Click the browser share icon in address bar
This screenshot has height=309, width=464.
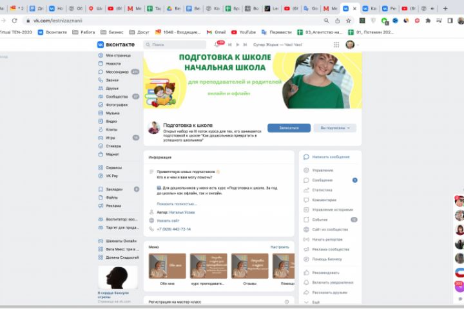[x=337, y=21]
